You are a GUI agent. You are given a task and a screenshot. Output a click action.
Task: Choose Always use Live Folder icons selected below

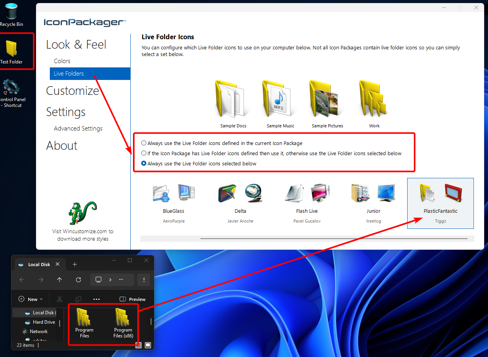(144, 164)
